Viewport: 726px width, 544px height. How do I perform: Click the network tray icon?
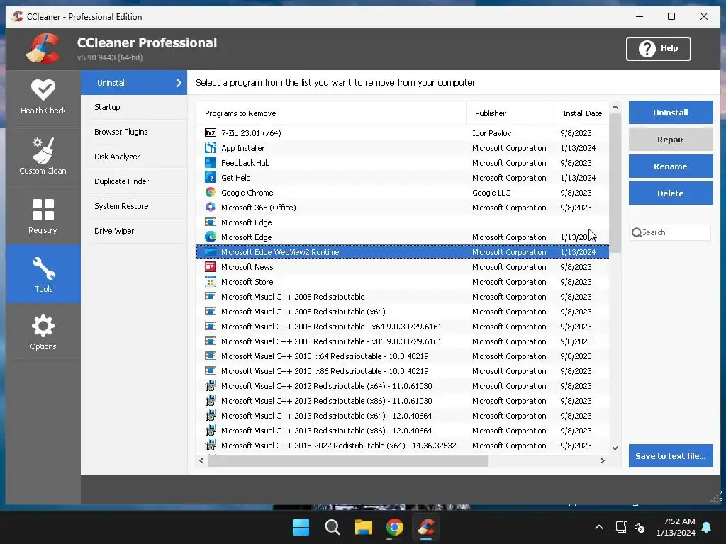[621, 527]
